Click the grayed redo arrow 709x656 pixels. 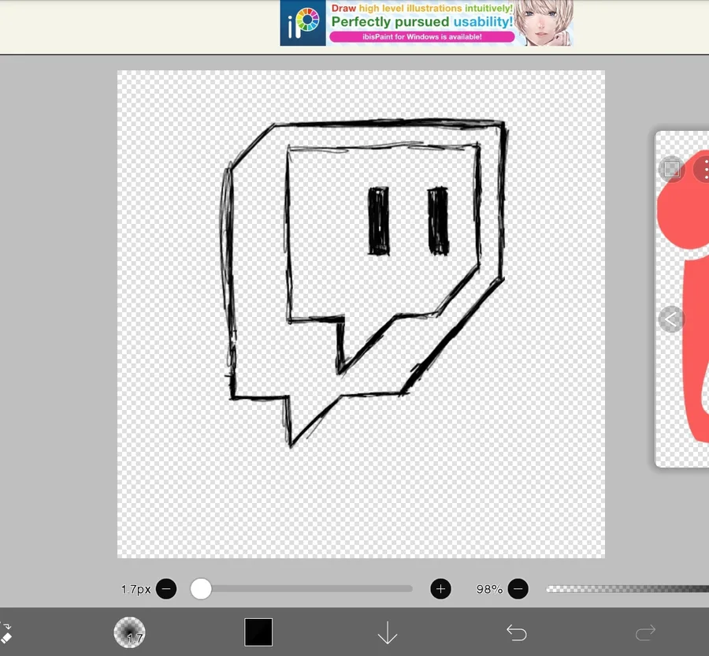point(645,632)
